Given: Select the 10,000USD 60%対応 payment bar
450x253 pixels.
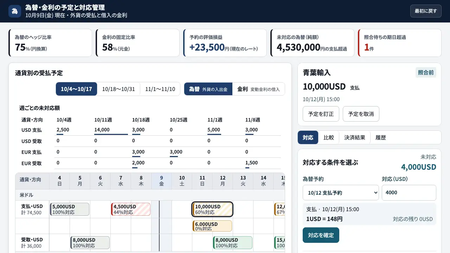Looking at the screenshot, I should pos(212,209).
